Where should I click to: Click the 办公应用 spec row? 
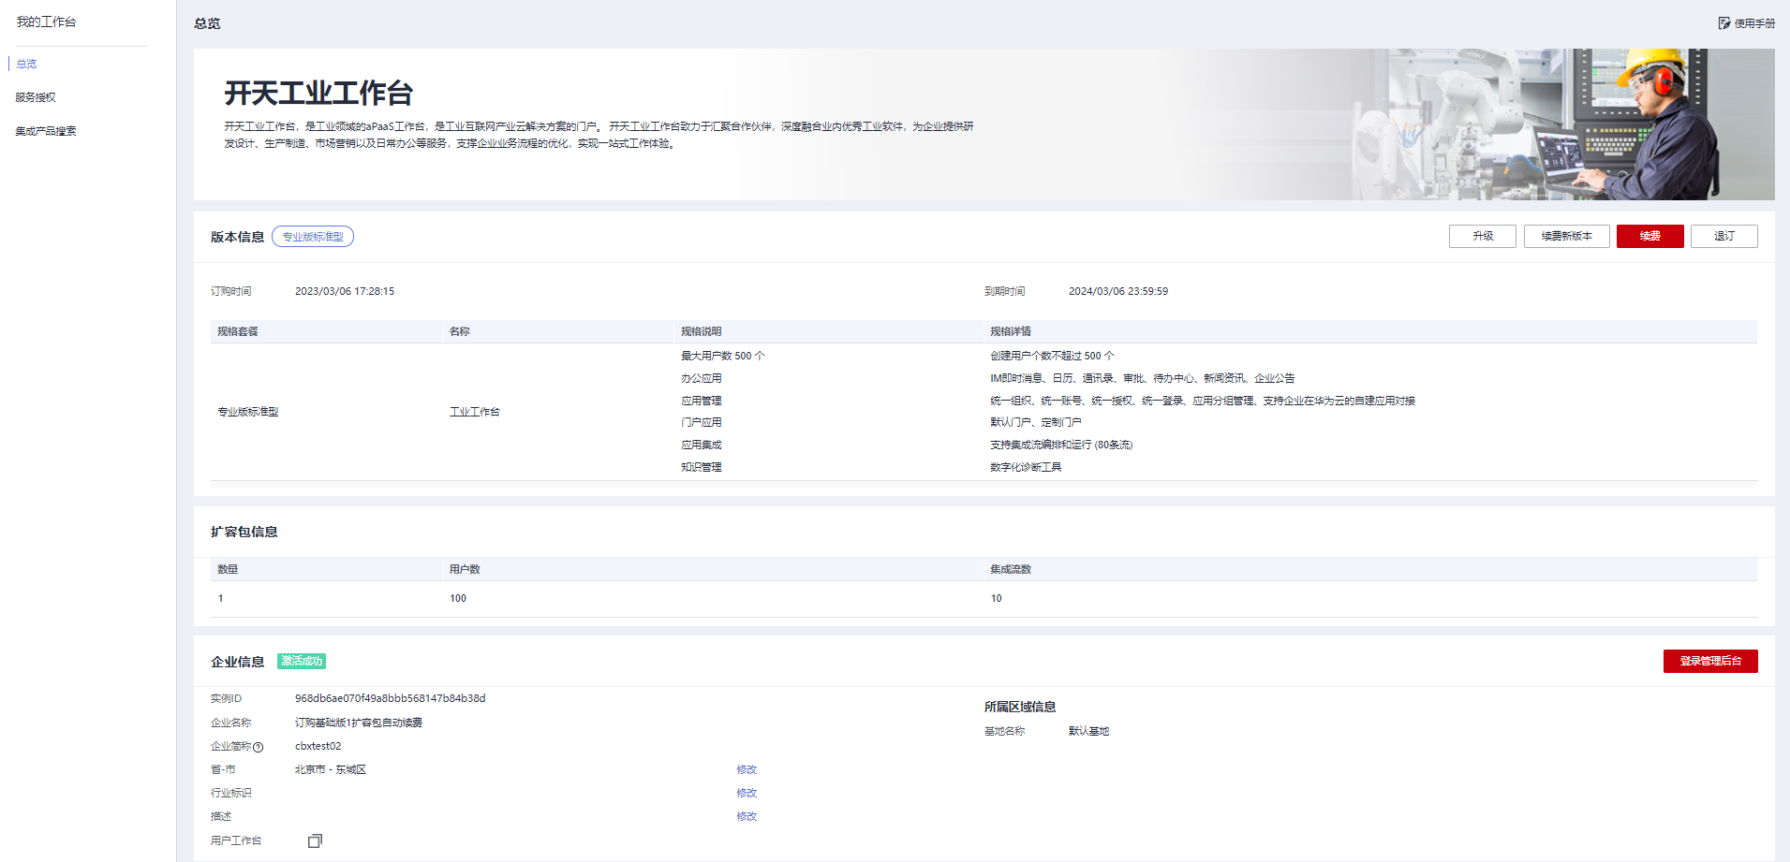702,378
